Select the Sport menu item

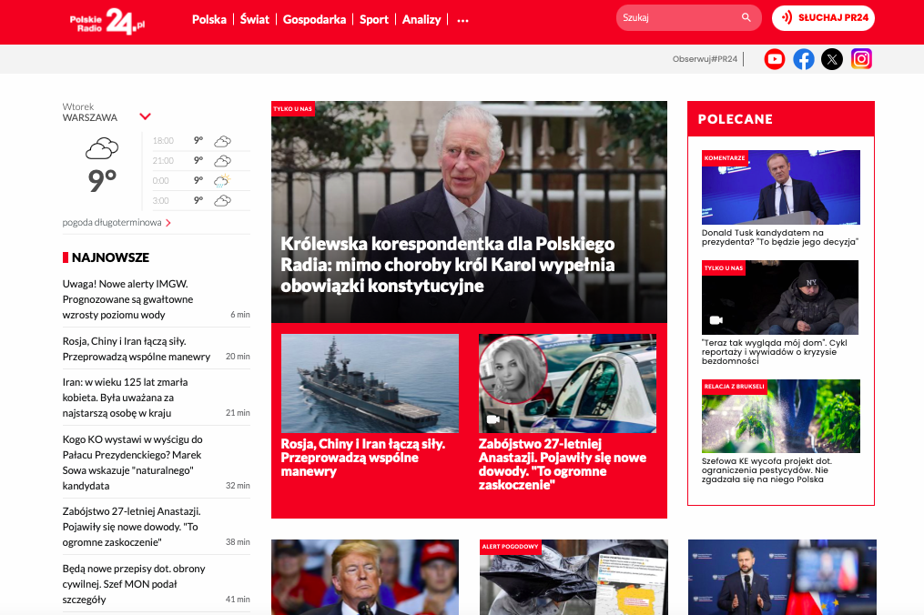(374, 19)
